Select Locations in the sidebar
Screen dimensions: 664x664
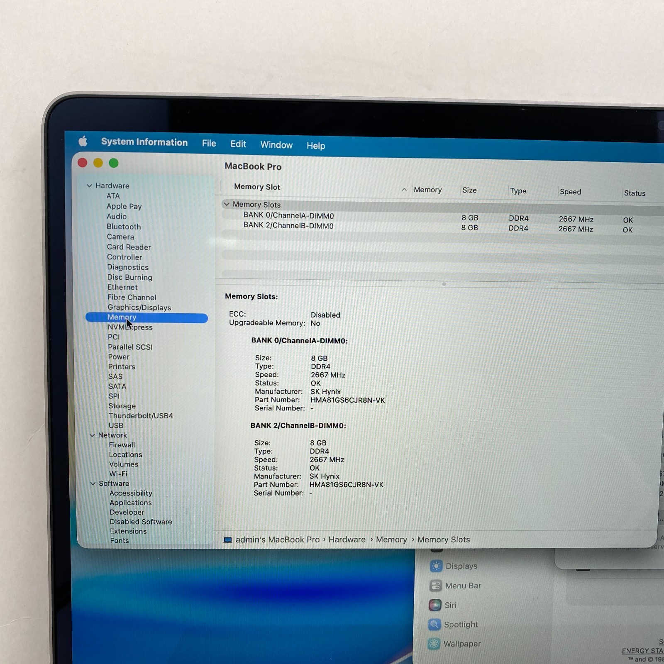125,454
